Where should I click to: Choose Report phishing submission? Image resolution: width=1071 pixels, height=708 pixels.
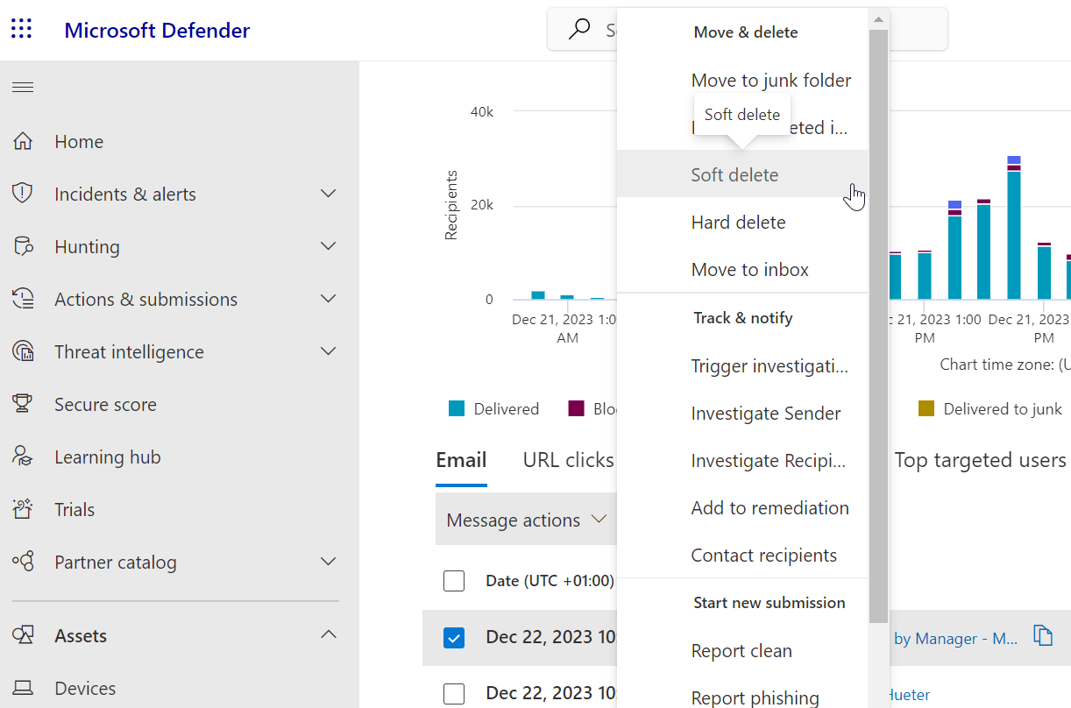[742, 697]
